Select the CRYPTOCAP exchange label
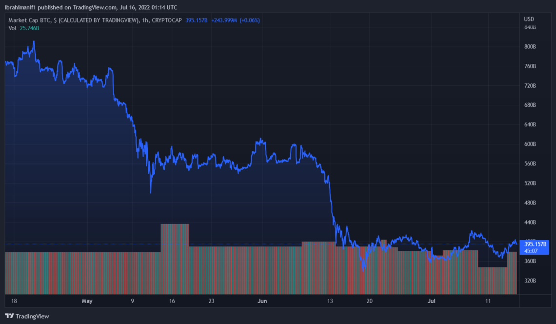 (167, 20)
